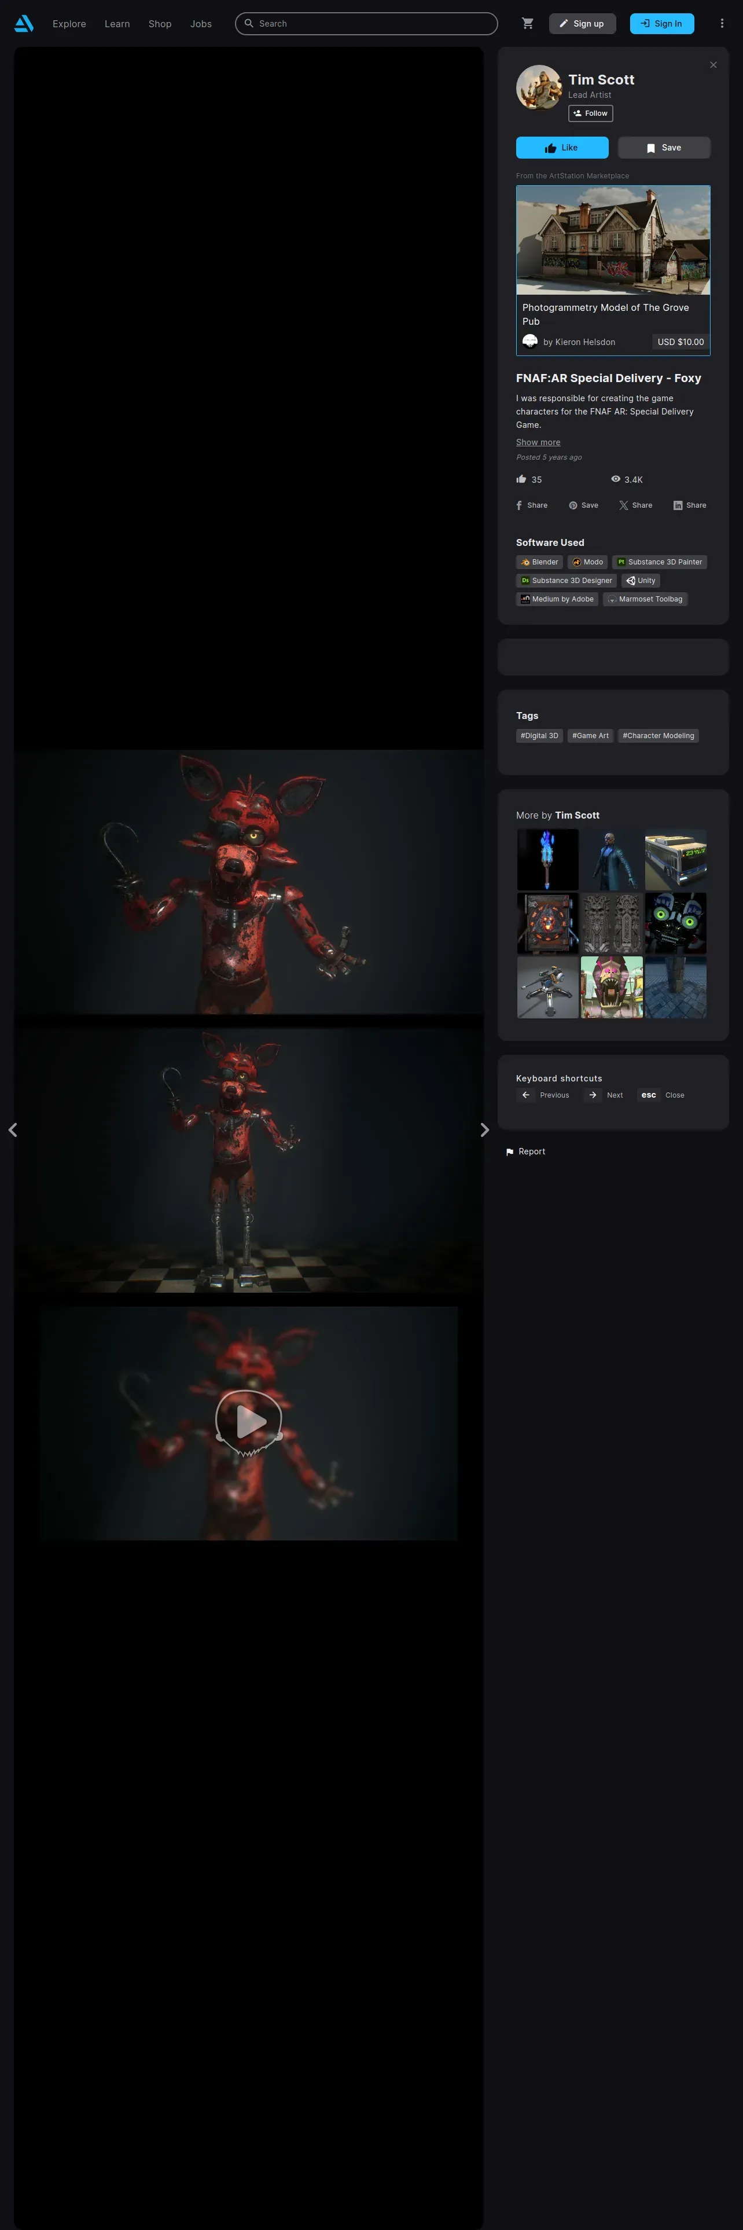
Task: Save to Pinterest
Action: (x=584, y=505)
